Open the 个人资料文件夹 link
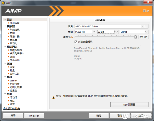 (x=12, y=108)
